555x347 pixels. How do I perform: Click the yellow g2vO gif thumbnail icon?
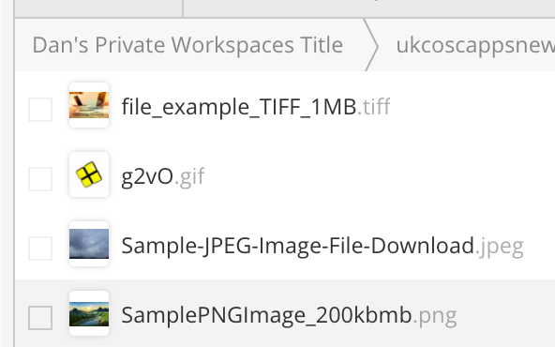click(89, 174)
